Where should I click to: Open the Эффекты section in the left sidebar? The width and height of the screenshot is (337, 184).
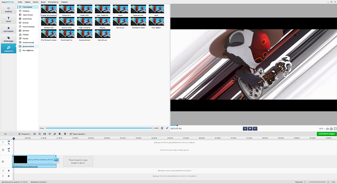pos(8,48)
